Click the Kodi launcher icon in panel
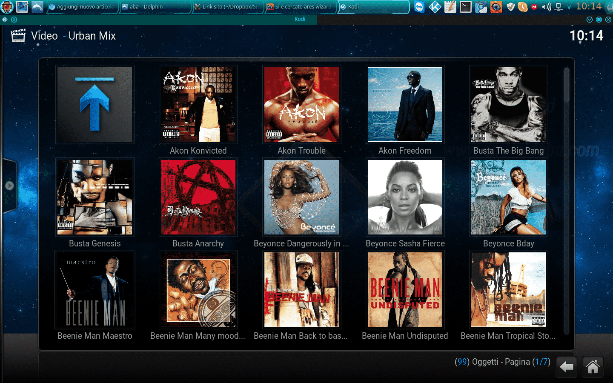Viewport: 613px width, 383px height. pos(435,7)
